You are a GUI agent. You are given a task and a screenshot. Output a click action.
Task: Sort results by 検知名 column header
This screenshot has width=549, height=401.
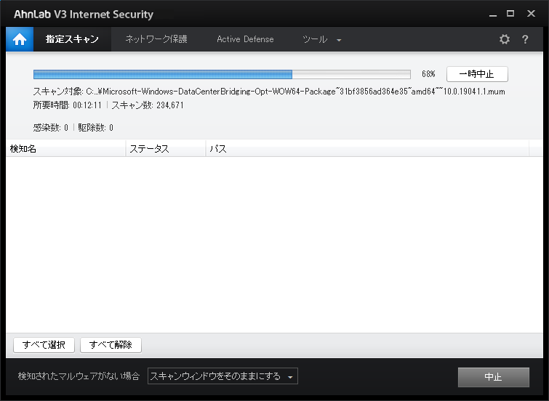pos(66,149)
